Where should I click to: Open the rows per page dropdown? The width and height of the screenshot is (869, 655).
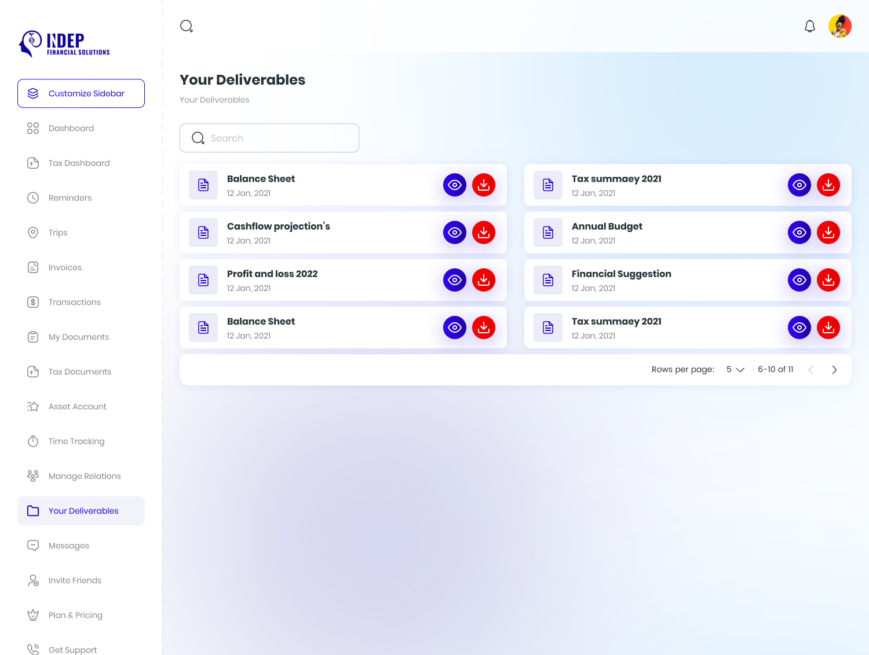(x=735, y=369)
